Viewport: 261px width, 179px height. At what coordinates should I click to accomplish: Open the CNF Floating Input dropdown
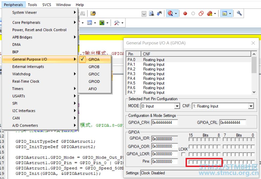pyautogui.click(x=251, y=106)
